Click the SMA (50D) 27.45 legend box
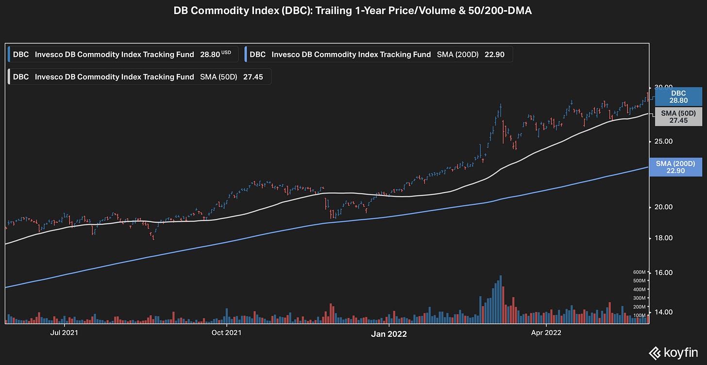The image size is (707, 365). pos(140,77)
